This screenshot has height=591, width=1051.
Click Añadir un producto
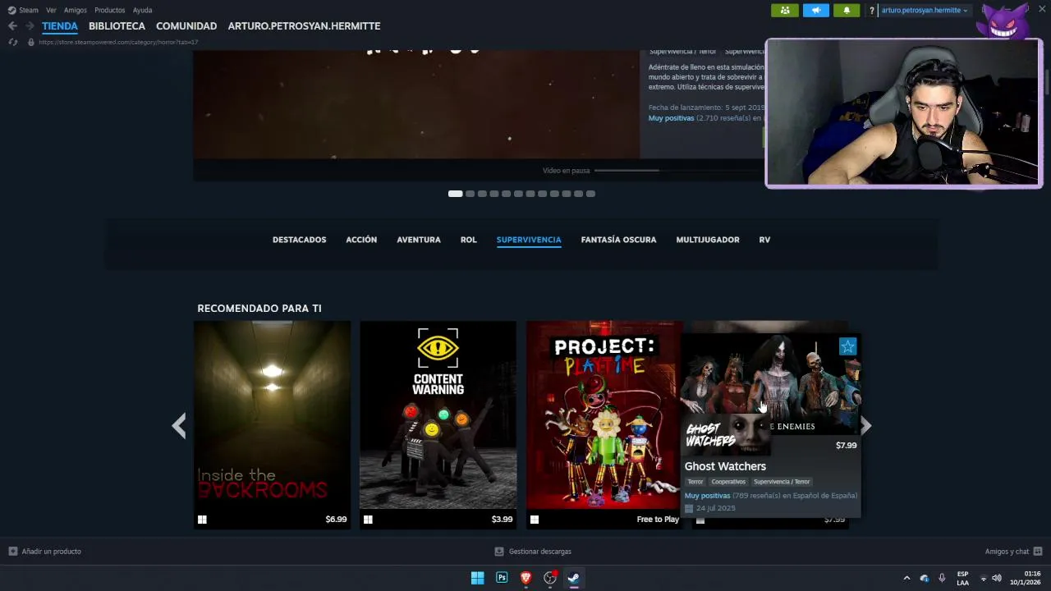click(x=44, y=552)
